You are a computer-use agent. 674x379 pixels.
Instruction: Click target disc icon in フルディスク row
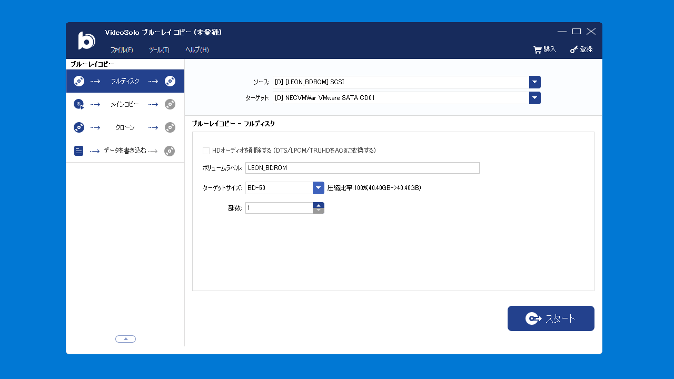coord(170,81)
